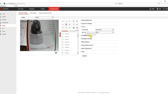Expand Backlight Settings section

tap(86, 39)
